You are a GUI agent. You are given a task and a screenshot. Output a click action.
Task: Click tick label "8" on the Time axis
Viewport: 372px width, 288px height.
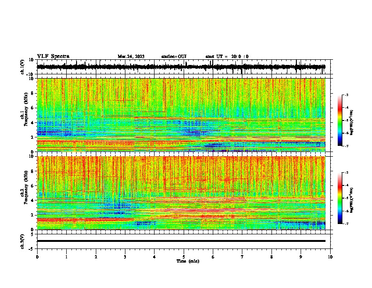(x=271, y=257)
